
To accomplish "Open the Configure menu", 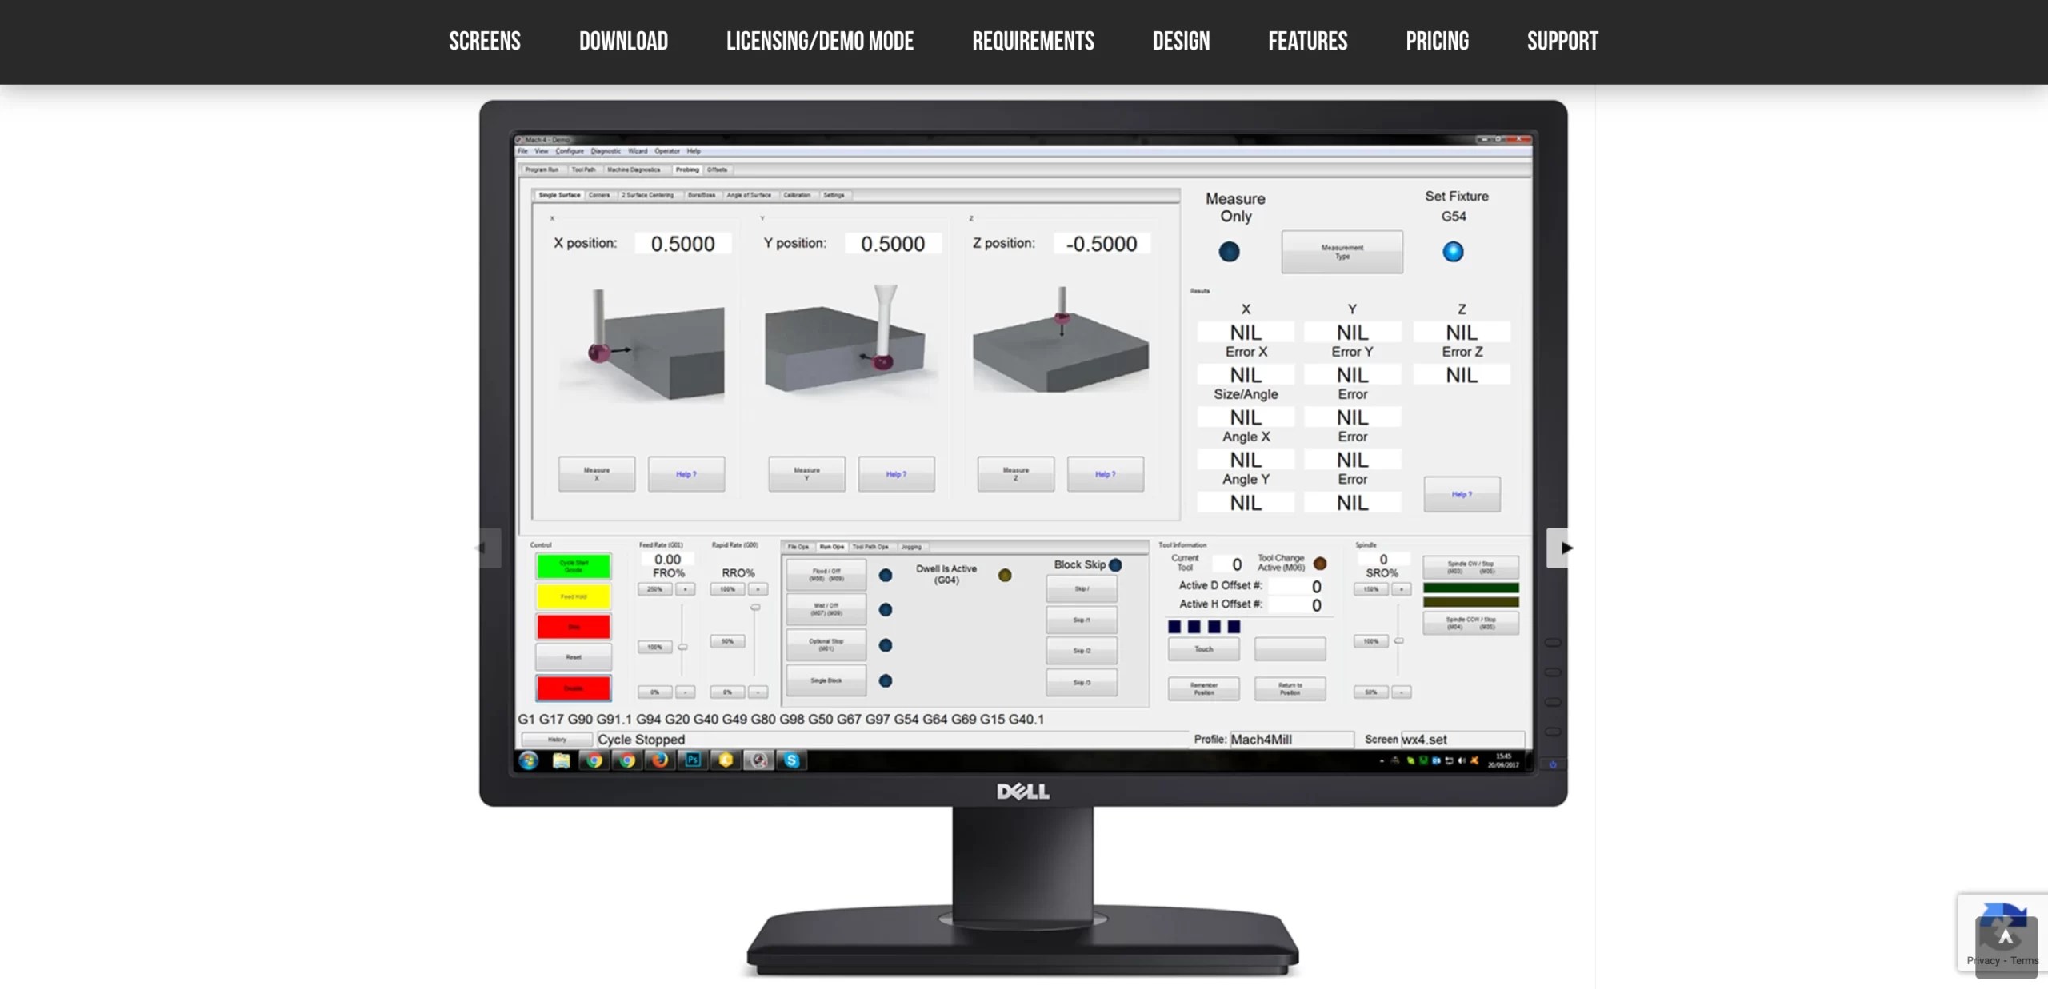I will [570, 150].
